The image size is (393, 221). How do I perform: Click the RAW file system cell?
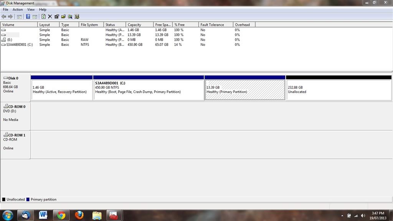84,40
